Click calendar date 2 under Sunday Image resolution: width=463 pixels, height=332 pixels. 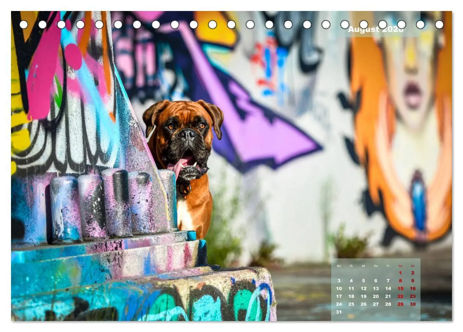coord(413,273)
